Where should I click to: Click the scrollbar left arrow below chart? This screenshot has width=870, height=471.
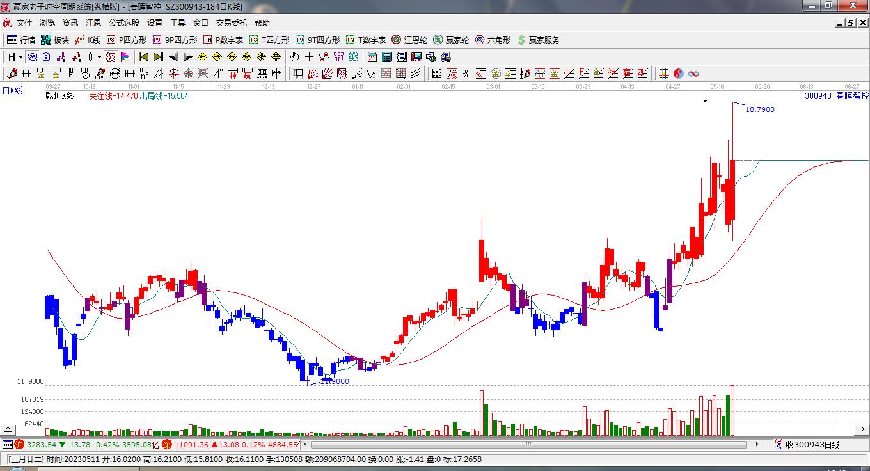coord(305,444)
